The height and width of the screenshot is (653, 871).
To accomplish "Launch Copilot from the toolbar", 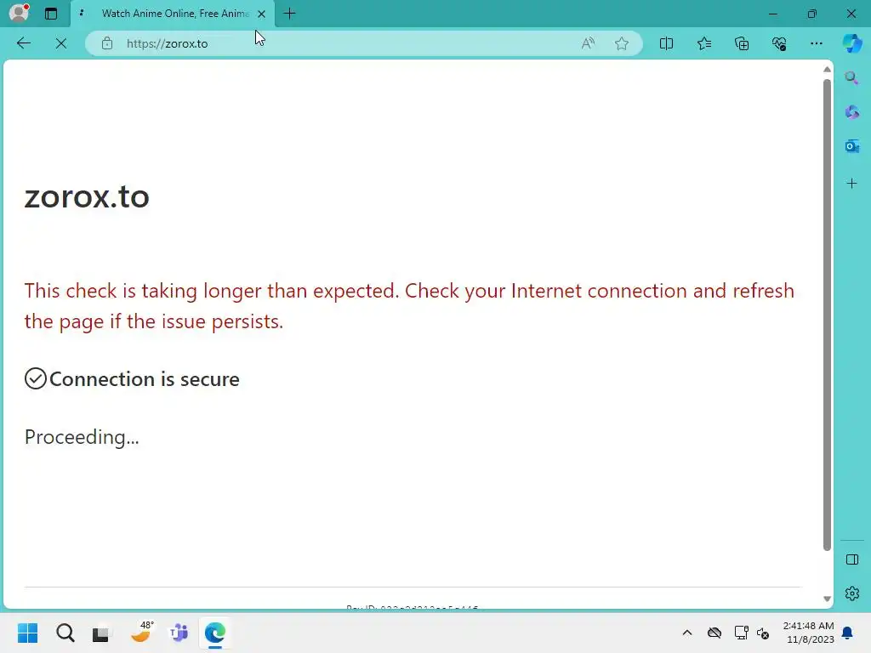I will pos(852,43).
